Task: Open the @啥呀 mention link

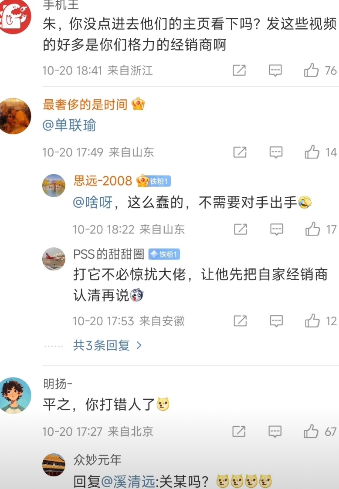Action: 93,202
